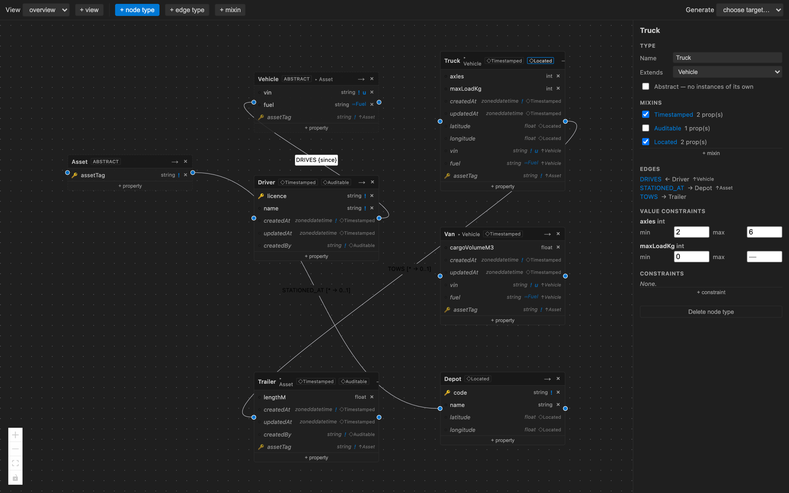
Task: Click the + edge type button
Action: [187, 10]
